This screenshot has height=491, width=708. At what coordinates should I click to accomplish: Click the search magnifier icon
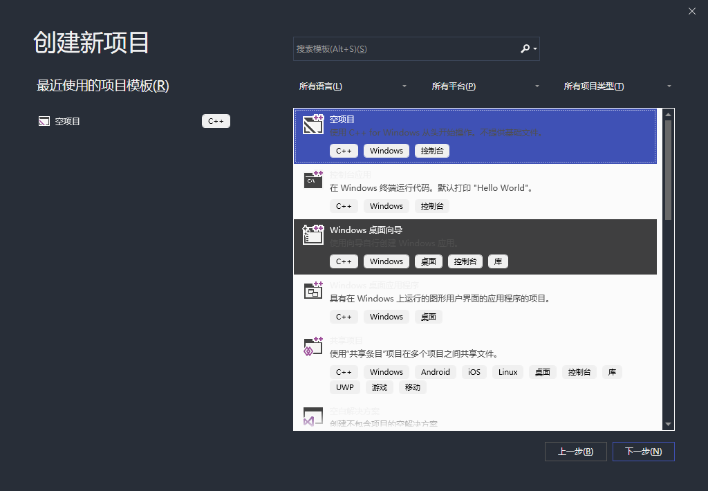click(525, 48)
